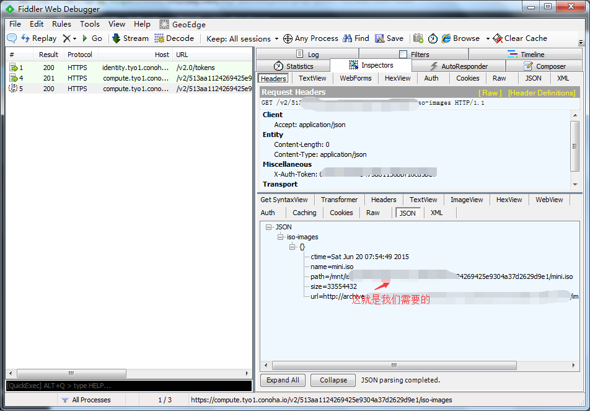Sort sessions by the Protocol column header

click(80, 55)
